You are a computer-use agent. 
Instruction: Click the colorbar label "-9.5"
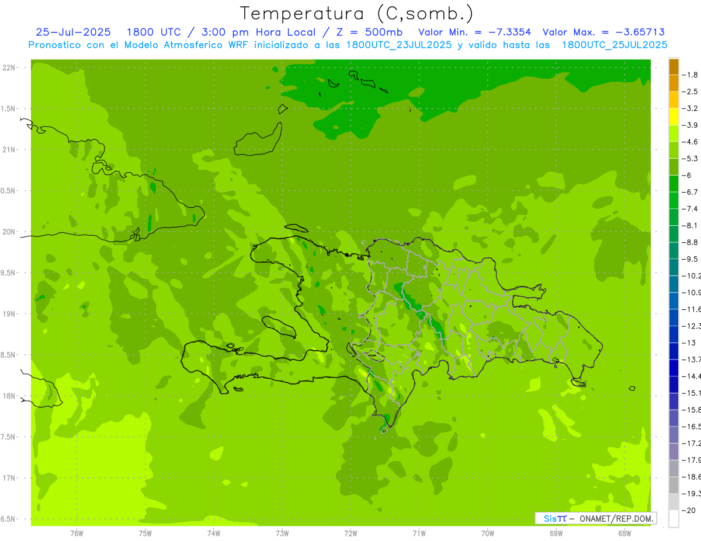tap(690, 259)
